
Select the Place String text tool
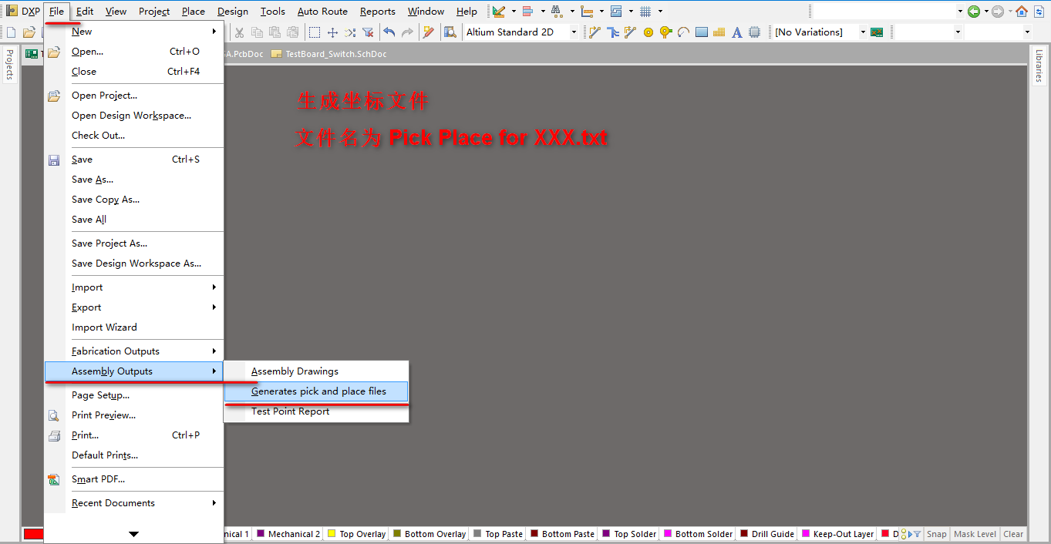coord(736,32)
